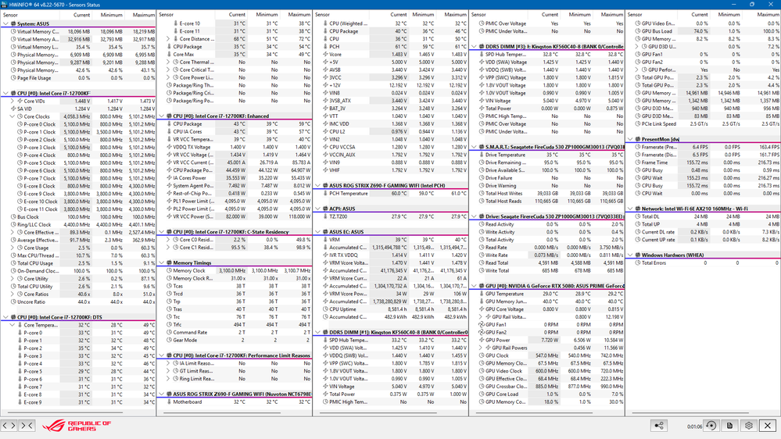Click the icon beside ACPI: ASUS header
This screenshot has width=781, height=439.
click(x=325, y=209)
